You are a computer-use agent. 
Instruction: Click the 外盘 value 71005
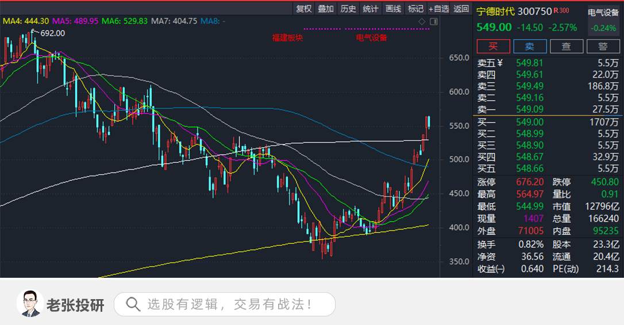tap(531, 231)
